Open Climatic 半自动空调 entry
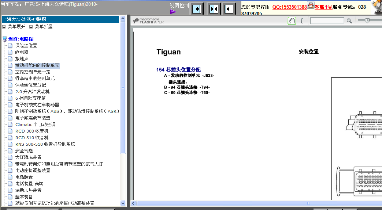 coord(35,124)
